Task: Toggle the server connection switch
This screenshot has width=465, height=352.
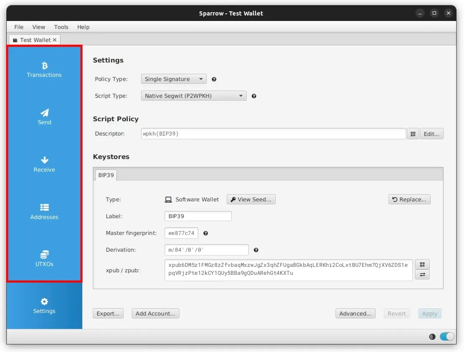Action: (x=447, y=336)
